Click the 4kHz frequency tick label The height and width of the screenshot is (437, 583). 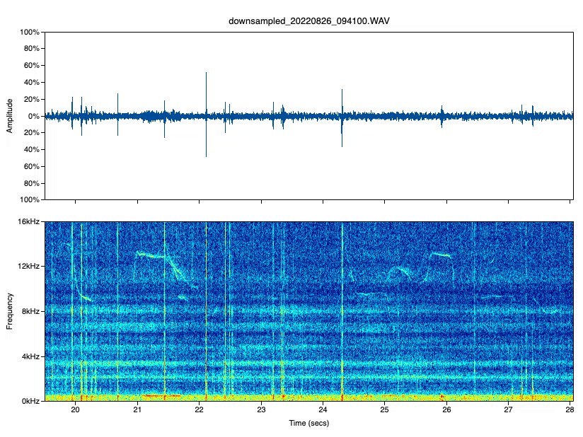30,356
